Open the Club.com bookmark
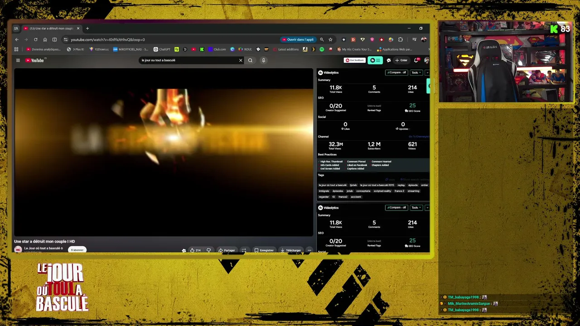 [x=217, y=49]
